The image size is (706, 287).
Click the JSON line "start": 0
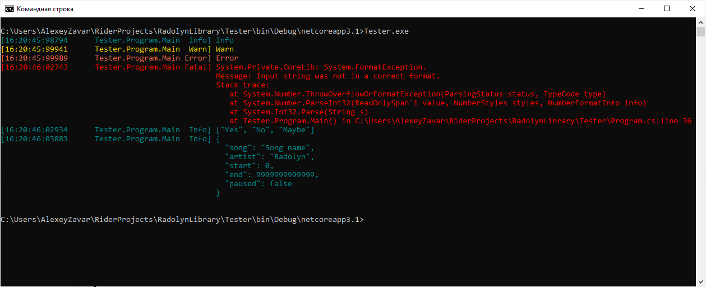click(x=250, y=166)
